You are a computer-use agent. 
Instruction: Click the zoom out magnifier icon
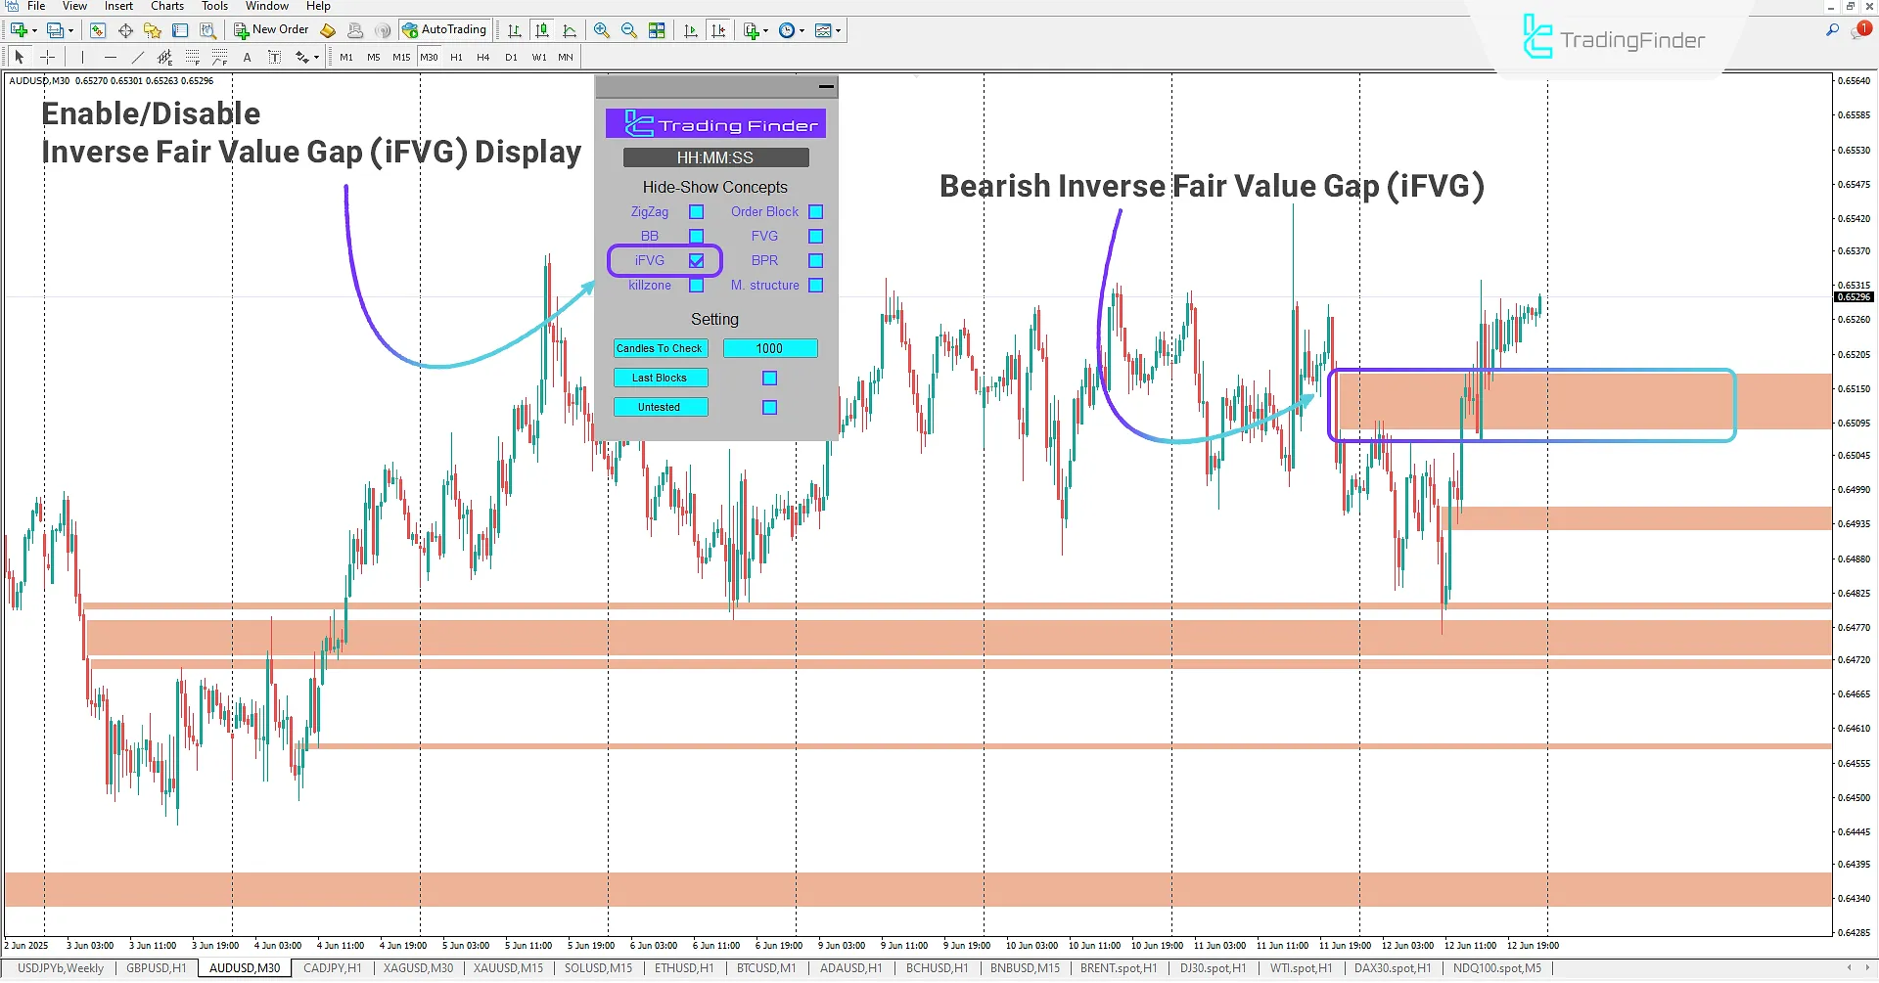pos(628,30)
